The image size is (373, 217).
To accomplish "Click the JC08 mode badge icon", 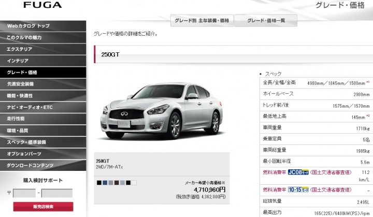I will click(x=298, y=172).
